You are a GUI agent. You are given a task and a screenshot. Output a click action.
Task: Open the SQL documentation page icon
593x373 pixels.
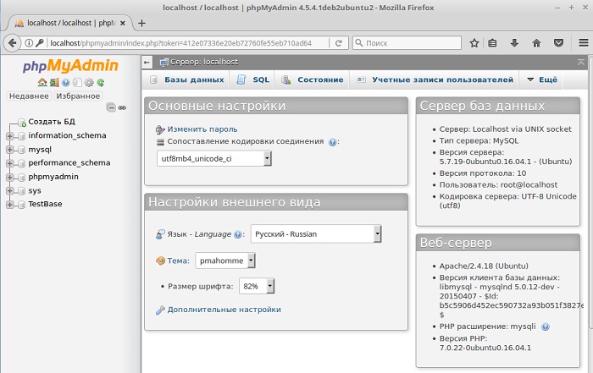point(77,82)
